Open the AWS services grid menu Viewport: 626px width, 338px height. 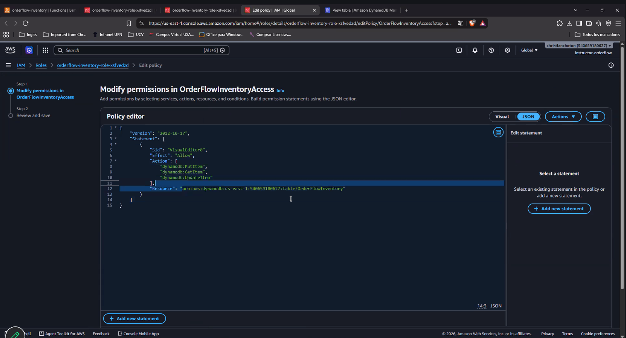46,50
